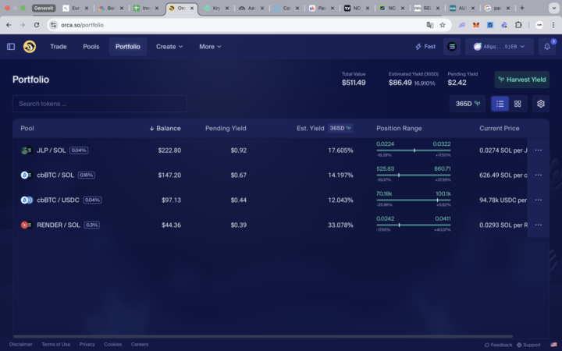The width and height of the screenshot is (562, 351).
Task: Click cbBTC / SOL position range bar
Action: pos(414,175)
